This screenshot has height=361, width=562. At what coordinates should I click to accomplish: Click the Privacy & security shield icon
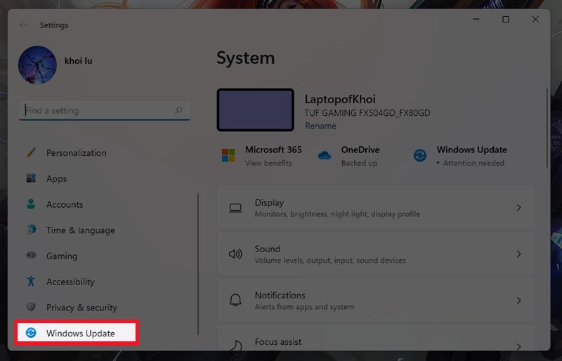coord(31,307)
